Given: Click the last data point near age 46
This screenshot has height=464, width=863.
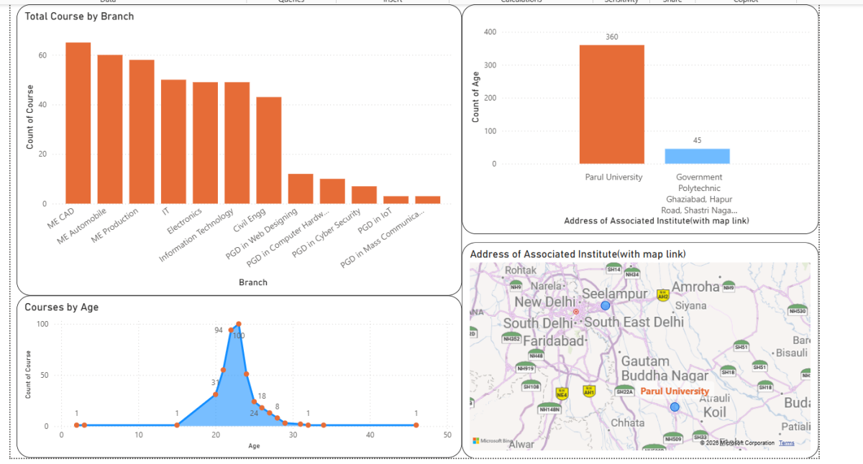Looking at the screenshot, I should point(416,425).
